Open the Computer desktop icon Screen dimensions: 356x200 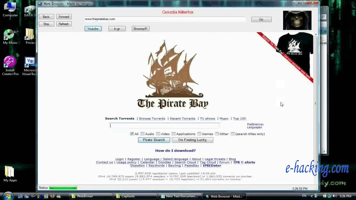point(10,9)
